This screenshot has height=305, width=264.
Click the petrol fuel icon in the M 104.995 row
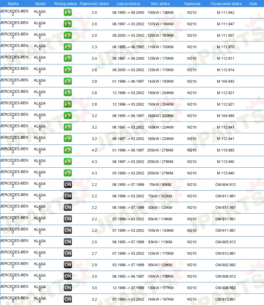point(68,116)
